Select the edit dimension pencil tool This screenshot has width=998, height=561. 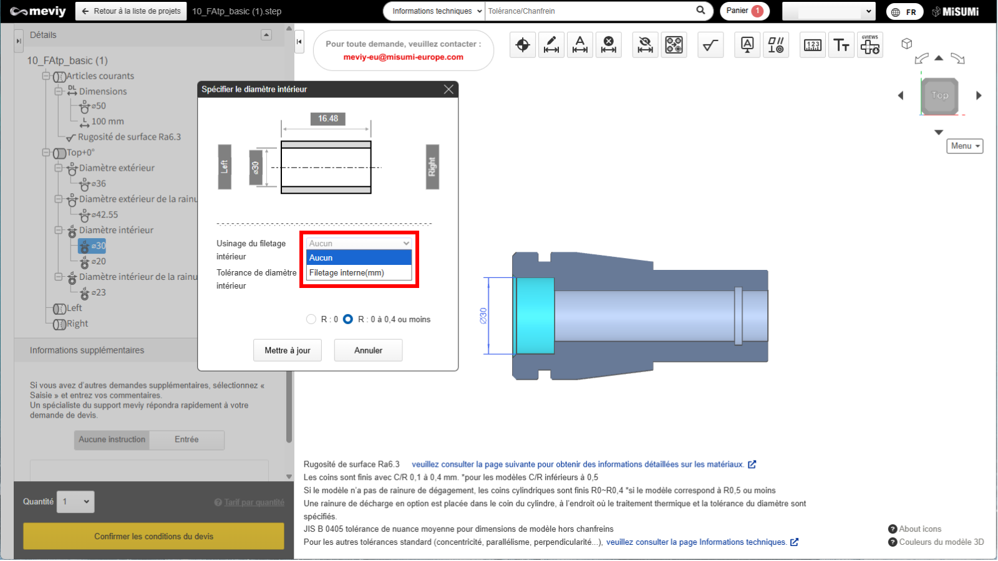pyautogui.click(x=551, y=45)
